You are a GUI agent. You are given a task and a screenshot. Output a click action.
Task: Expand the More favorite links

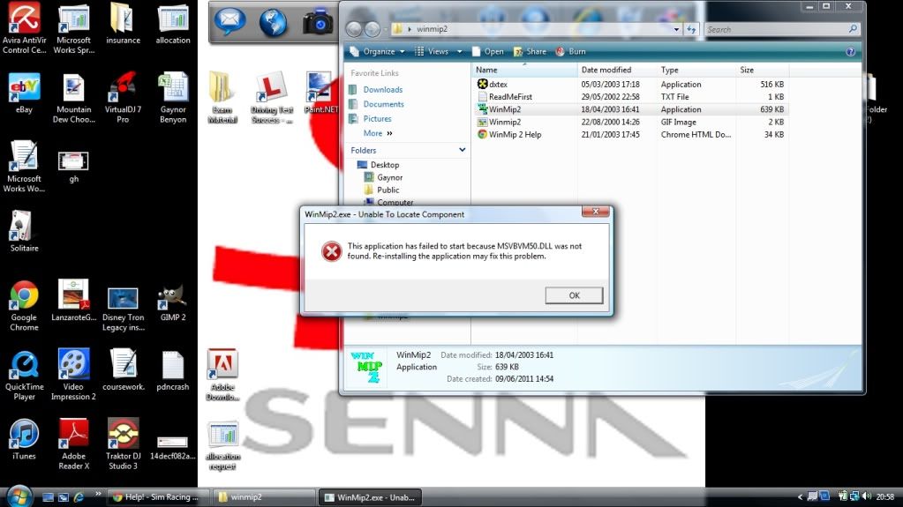(378, 133)
